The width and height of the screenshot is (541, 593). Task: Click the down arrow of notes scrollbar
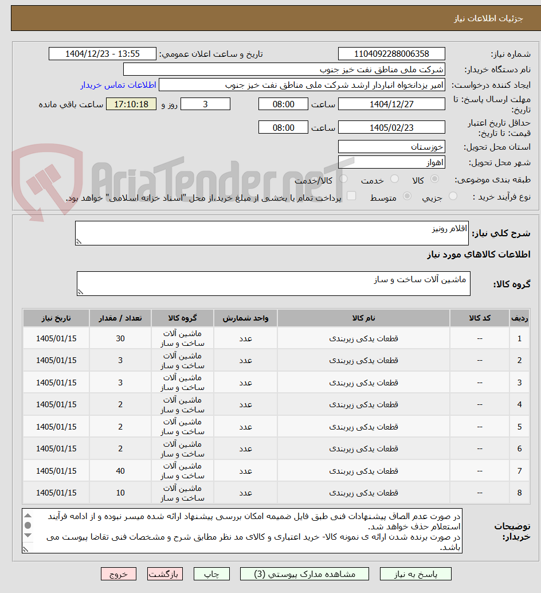[28, 535]
